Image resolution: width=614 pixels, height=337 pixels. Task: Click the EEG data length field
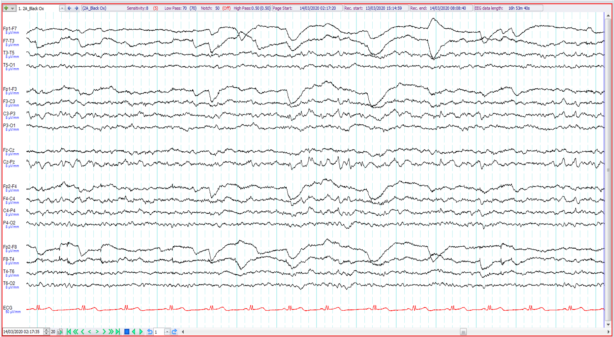508,8
